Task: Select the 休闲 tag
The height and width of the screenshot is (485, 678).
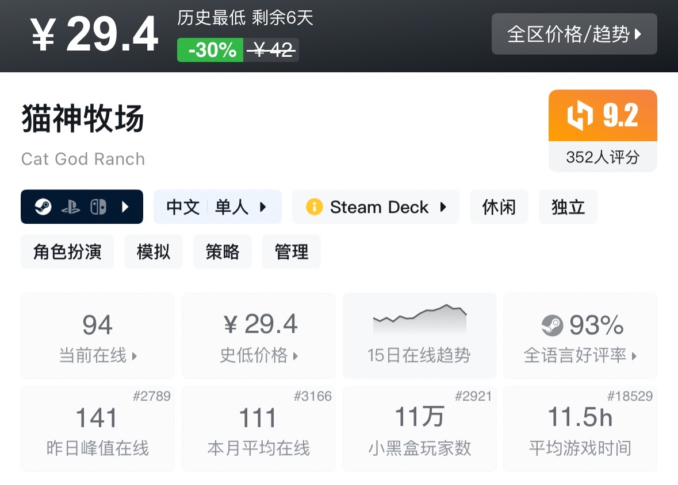Action: [499, 207]
